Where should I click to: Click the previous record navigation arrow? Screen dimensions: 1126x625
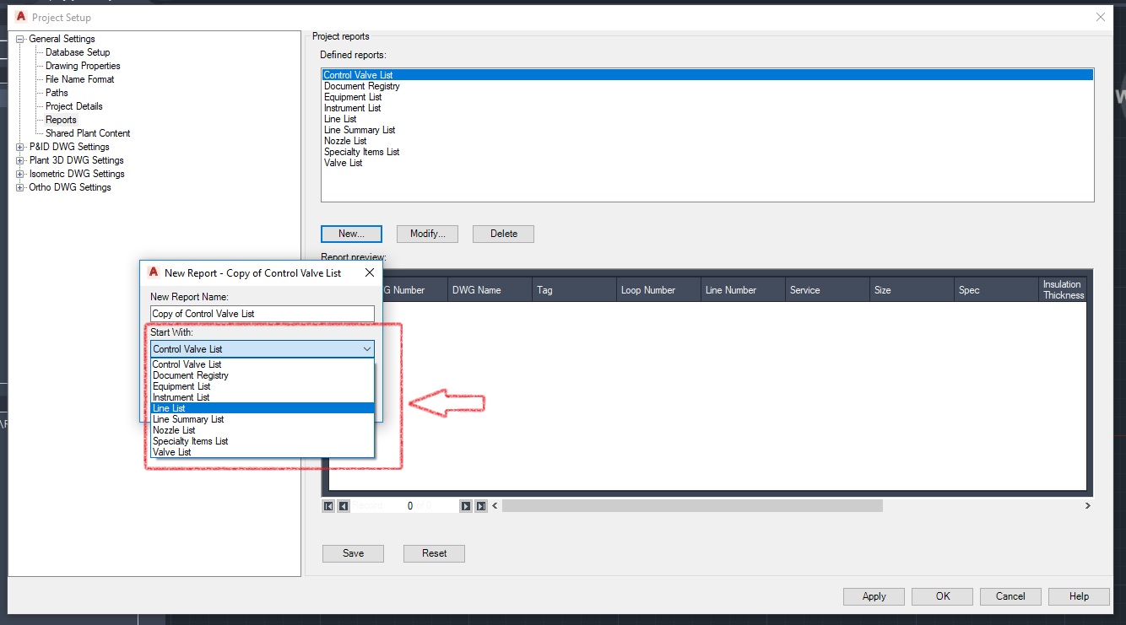(341, 505)
